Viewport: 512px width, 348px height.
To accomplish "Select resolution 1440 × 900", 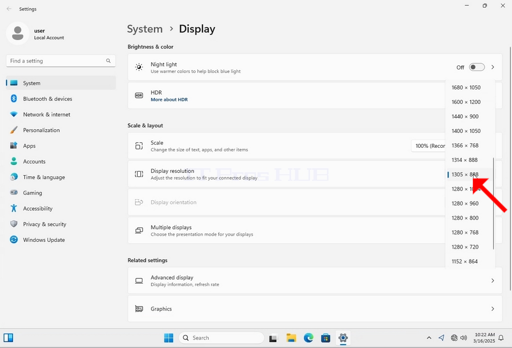I will pyautogui.click(x=470, y=116).
